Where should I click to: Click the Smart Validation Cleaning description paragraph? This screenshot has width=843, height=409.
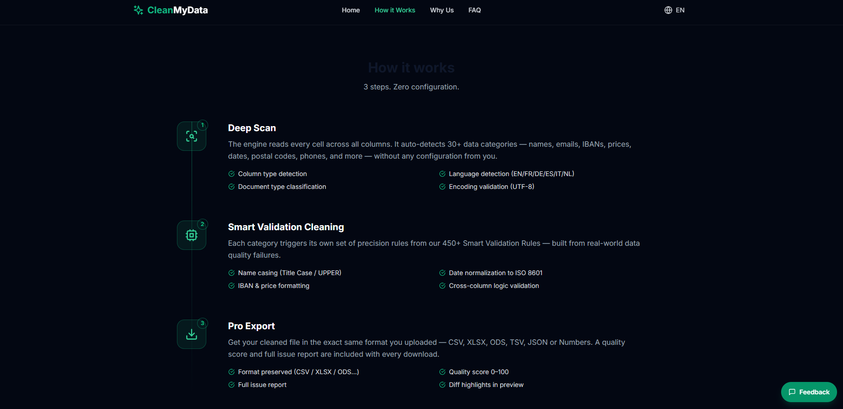(434, 249)
